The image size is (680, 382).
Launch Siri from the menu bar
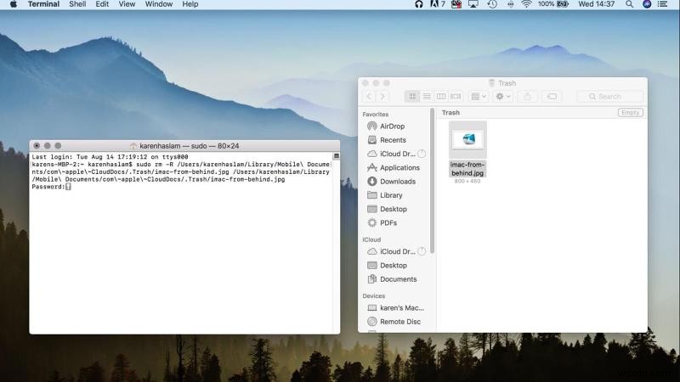(x=647, y=4)
